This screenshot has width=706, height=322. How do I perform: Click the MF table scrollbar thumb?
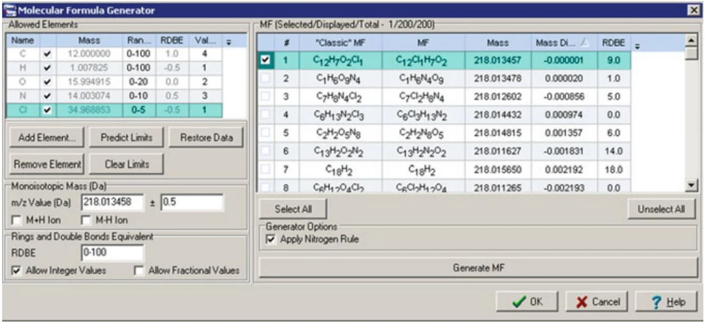pos(691,55)
